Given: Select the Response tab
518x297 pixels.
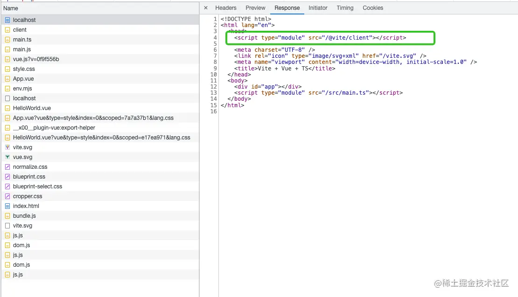Looking at the screenshot, I should [x=287, y=7].
